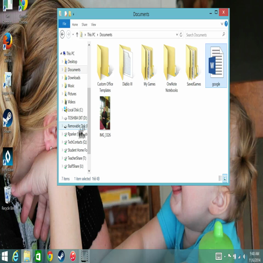
Task: Open the OneNote Notebooks folder
Action: tap(171, 68)
